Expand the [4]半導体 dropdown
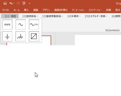 click(x=74, y=16)
